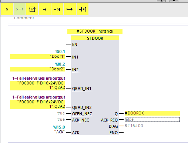Viewport: 188px width, 143px height.
Task: Insert a binary input connection
Action: point(45,9)
